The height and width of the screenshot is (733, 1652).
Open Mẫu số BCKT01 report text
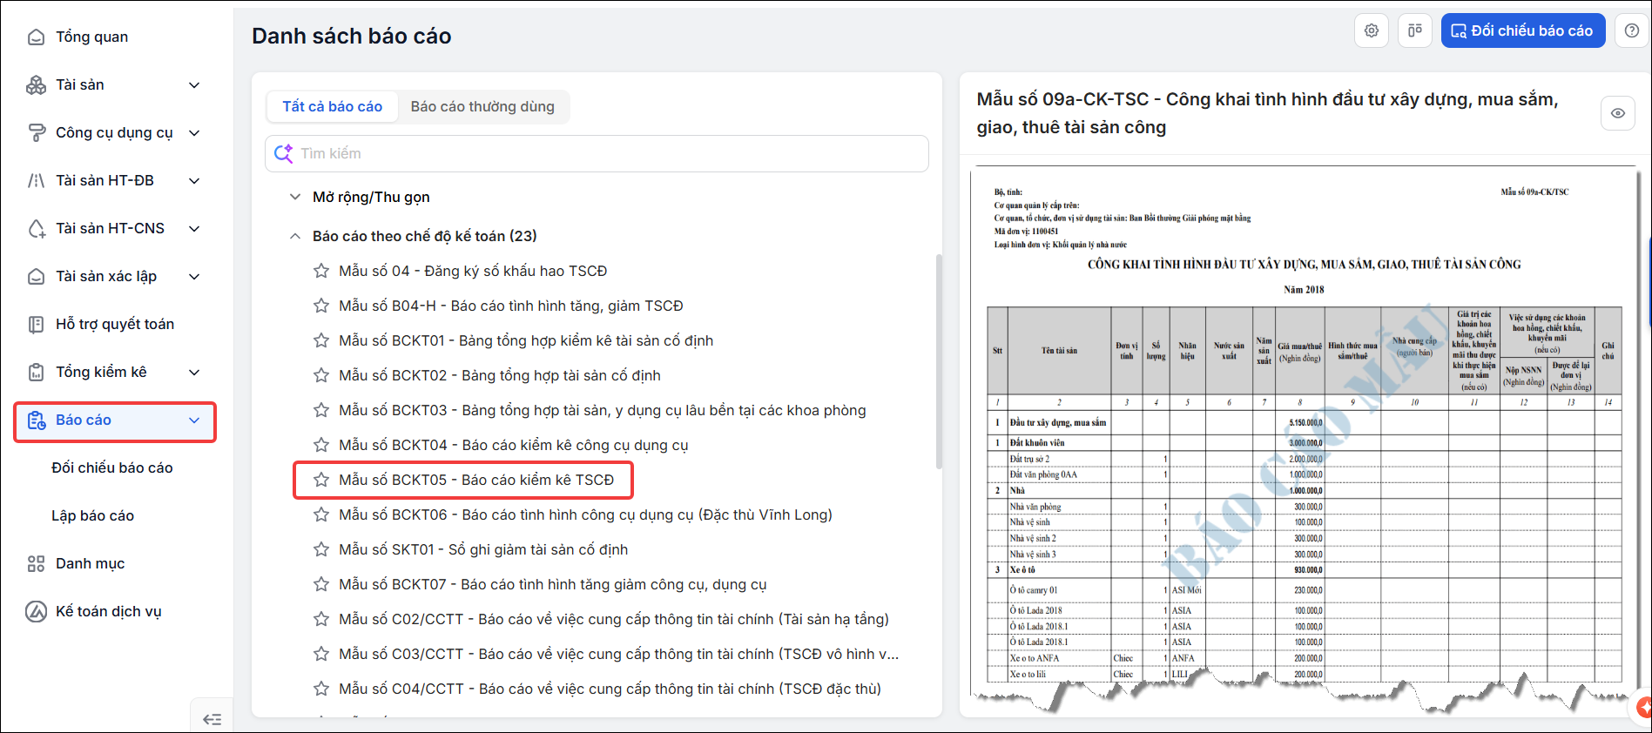point(526,340)
